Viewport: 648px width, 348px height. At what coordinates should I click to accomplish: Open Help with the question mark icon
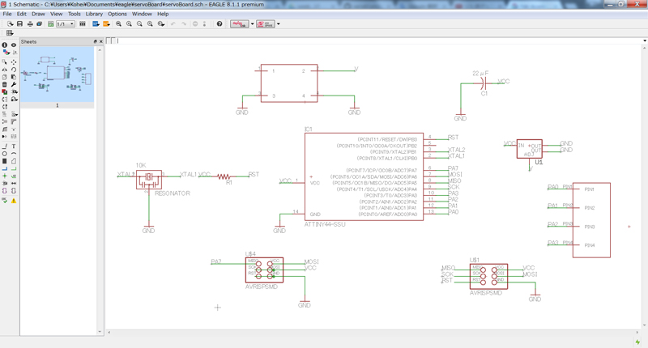pyautogui.click(x=220, y=24)
